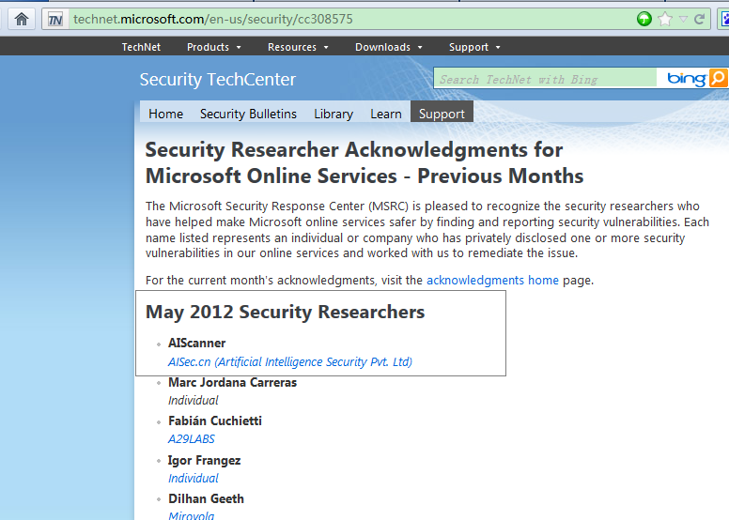The height and width of the screenshot is (520, 729).
Task: Click the May 2012 Security Researchers heading
Action: [285, 313]
